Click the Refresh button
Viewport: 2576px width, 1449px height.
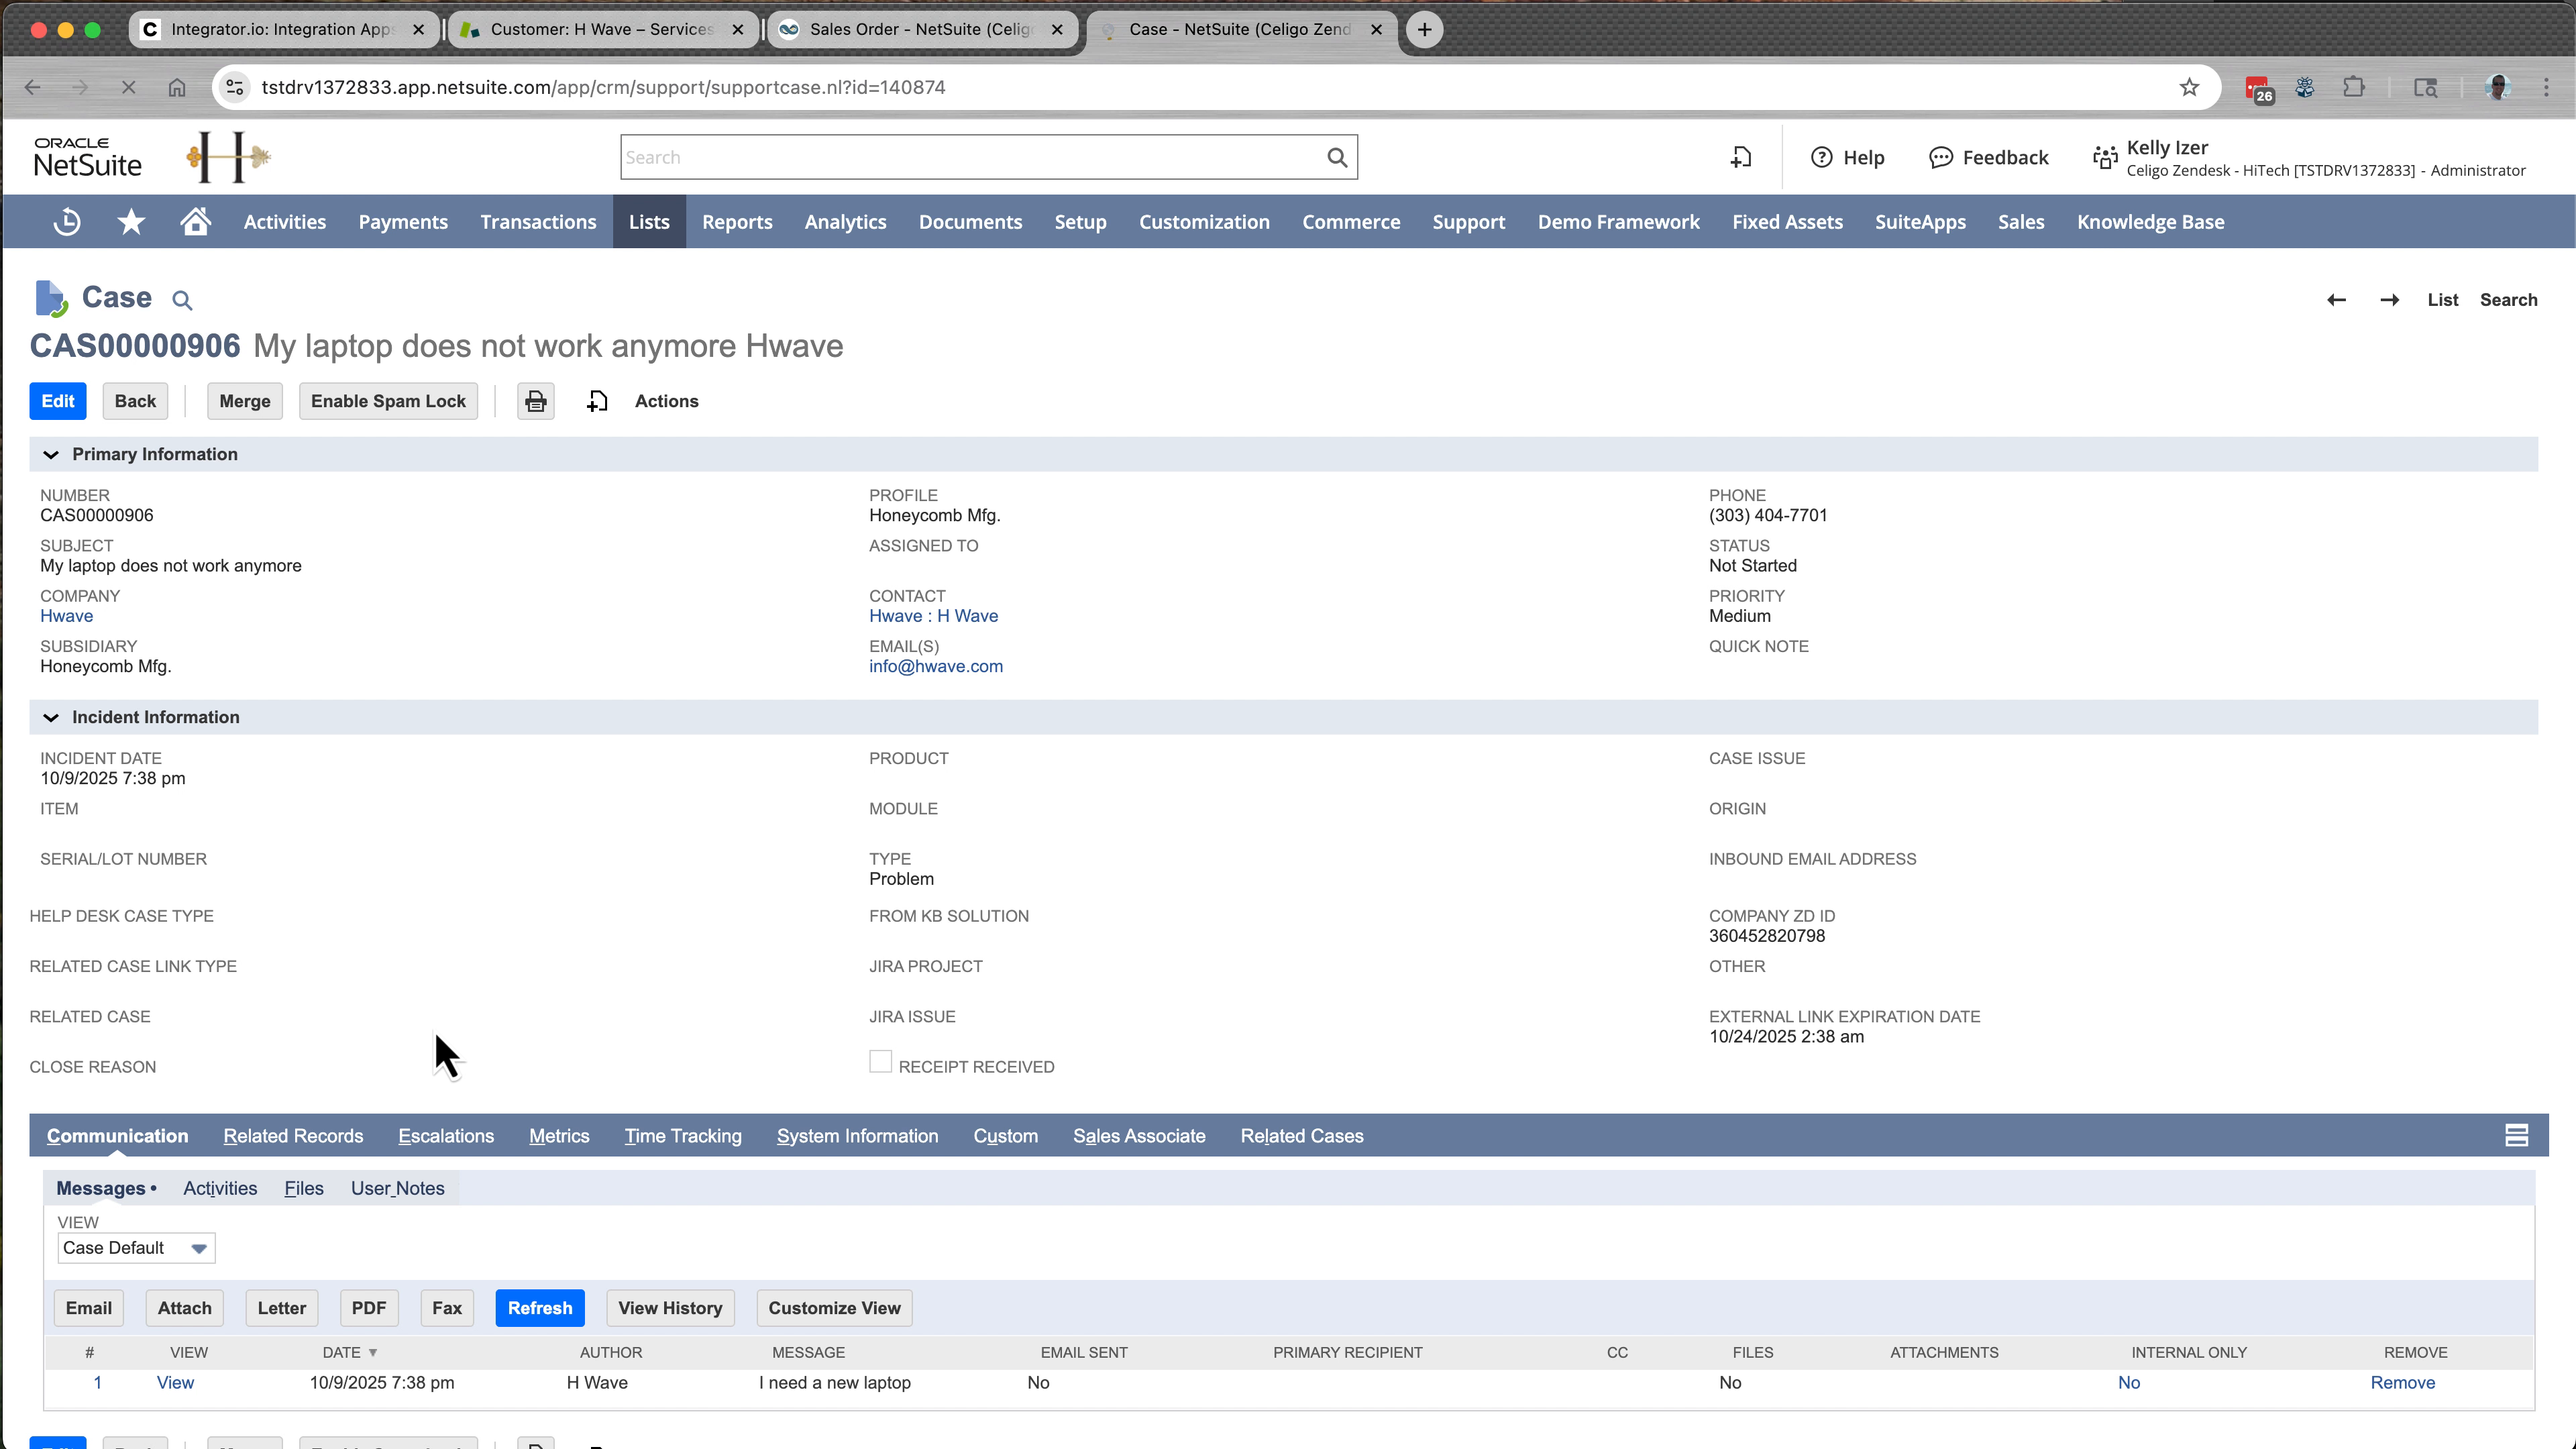click(540, 1308)
